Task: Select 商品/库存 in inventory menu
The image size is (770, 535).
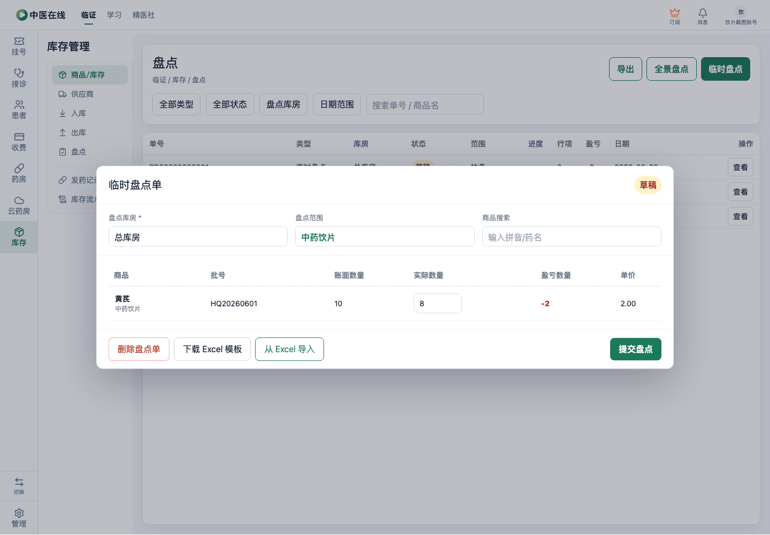Action: click(x=90, y=75)
